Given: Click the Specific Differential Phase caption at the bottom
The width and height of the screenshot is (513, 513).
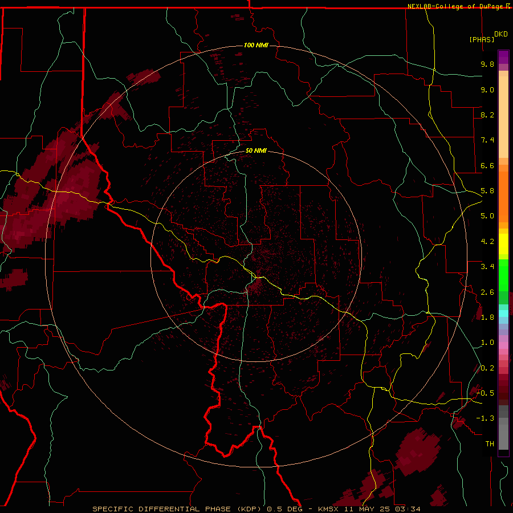Looking at the screenshot, I should (256, 509).
